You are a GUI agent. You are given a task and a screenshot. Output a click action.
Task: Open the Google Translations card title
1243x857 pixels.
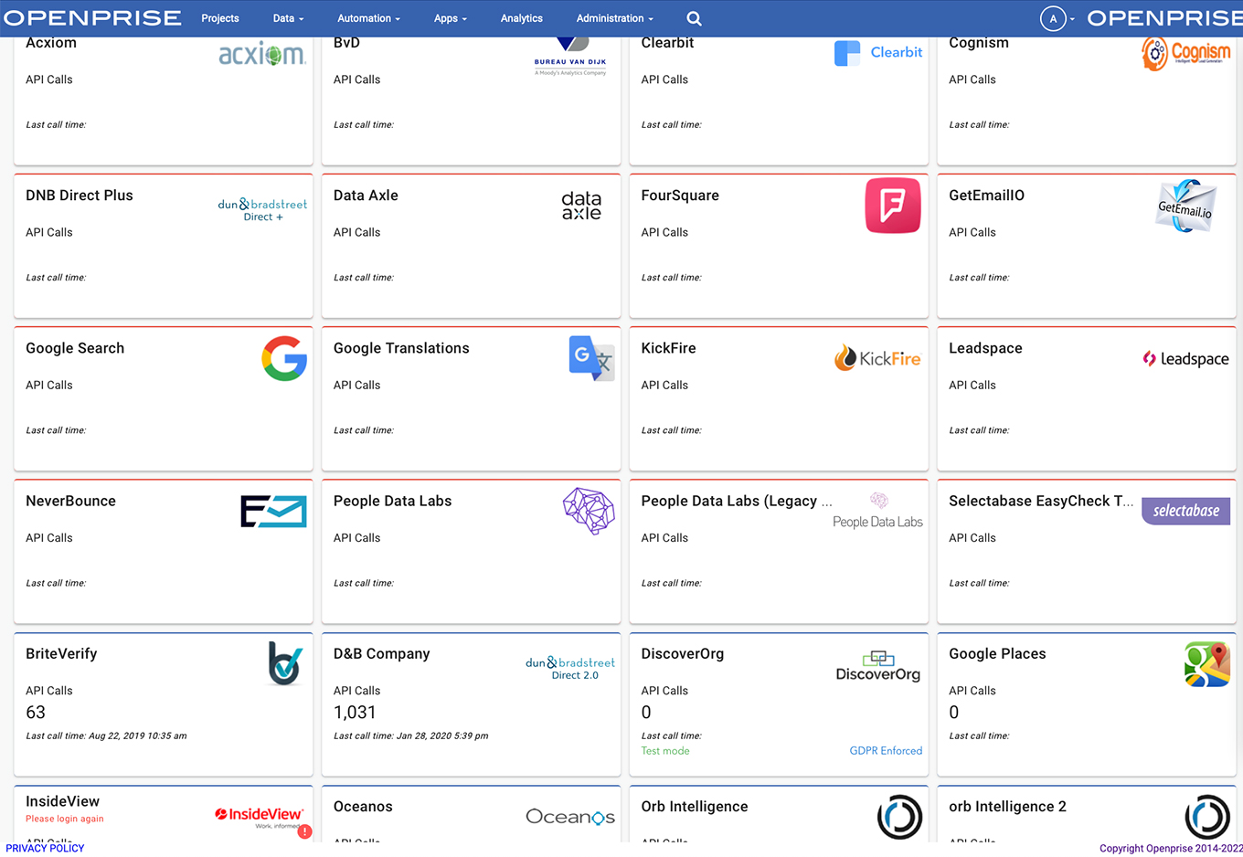[401, 348]
